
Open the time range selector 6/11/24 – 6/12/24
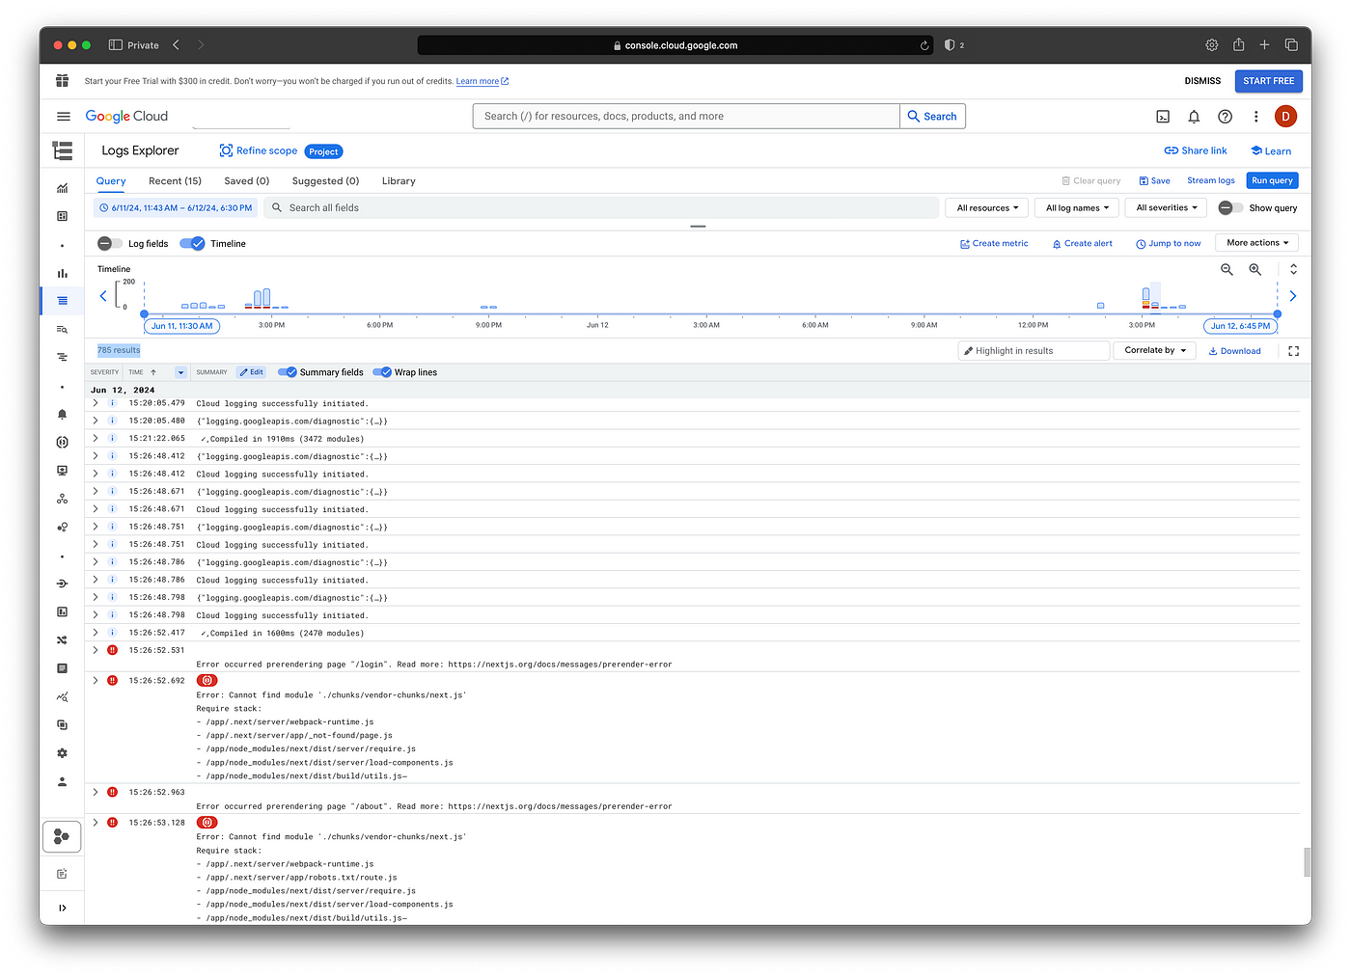pos(176,208)
